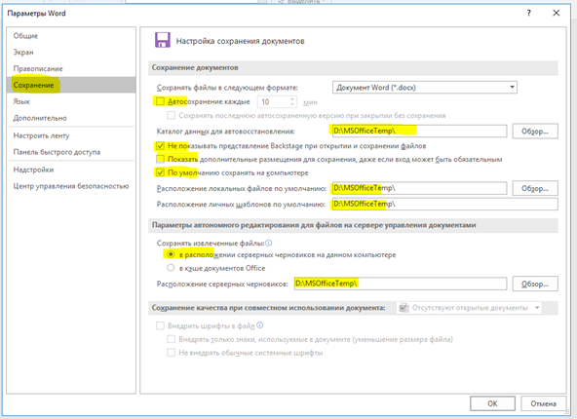
Task: Click 'Обзор...' for autorecovery folder
Action: pos(535,132)
